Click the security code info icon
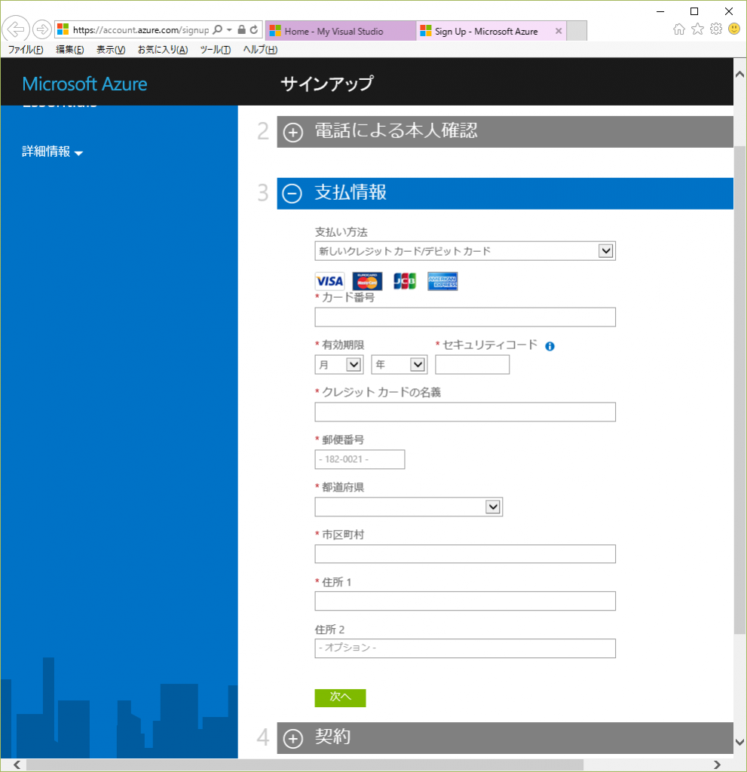Screen dimensions: 747x772 click(550, 346)
